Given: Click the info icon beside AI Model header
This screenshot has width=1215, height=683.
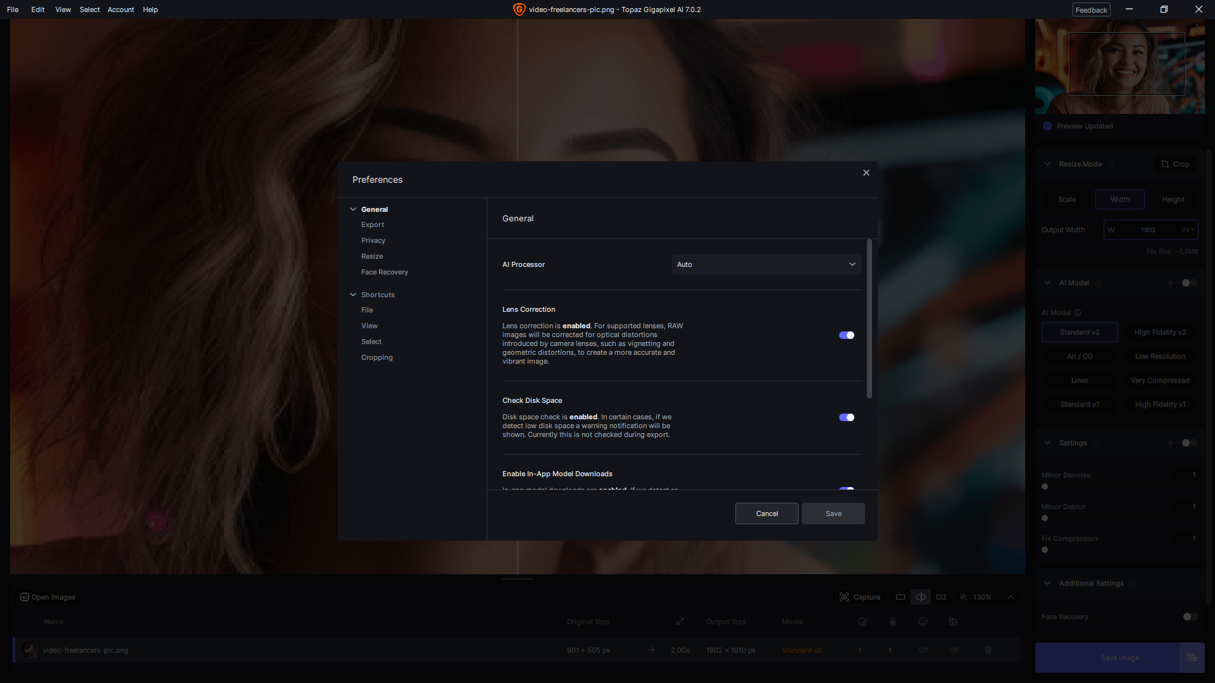Looking at the screenshot, I should coord(1098,283).
